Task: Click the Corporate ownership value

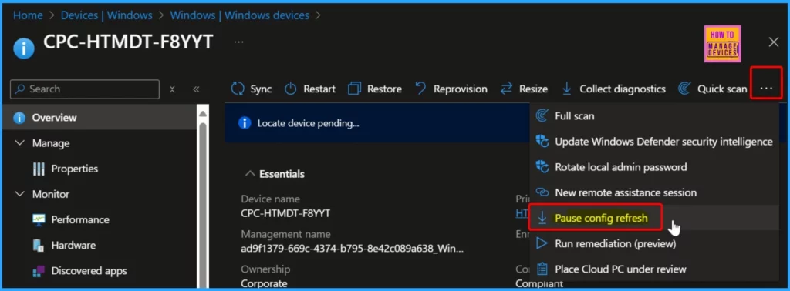Action: [x=264, y=283]
